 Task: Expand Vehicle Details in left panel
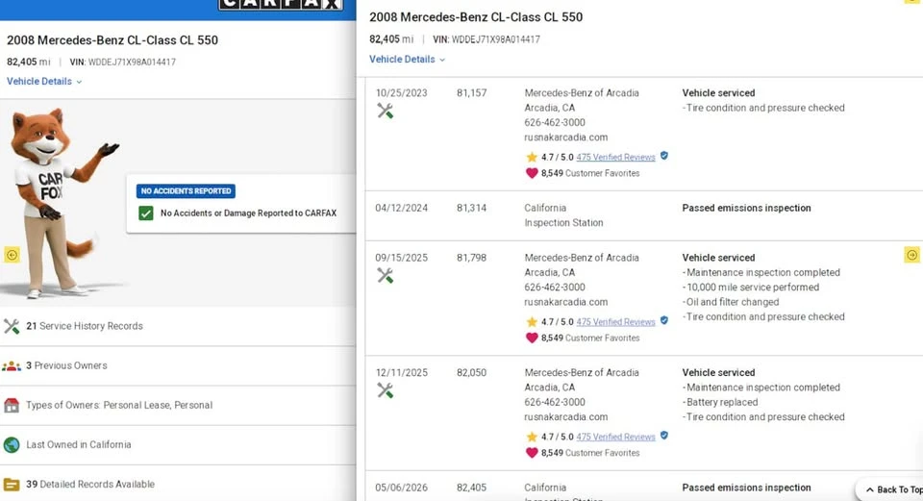click(44, 81)
